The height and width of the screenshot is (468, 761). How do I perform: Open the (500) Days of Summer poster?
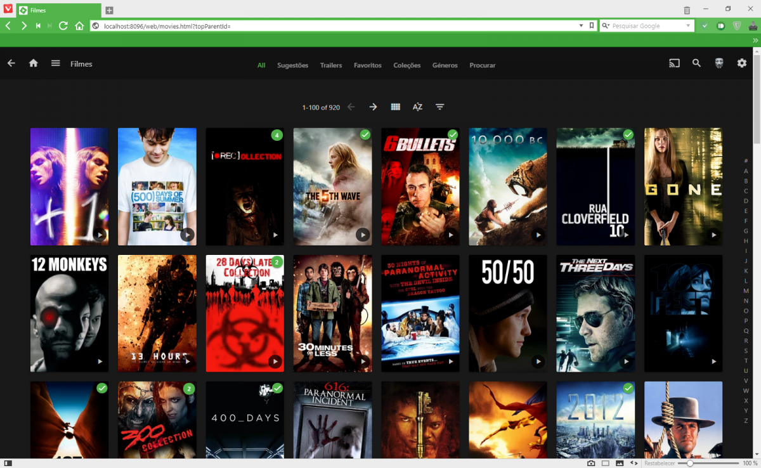click(x=157, y=186)
